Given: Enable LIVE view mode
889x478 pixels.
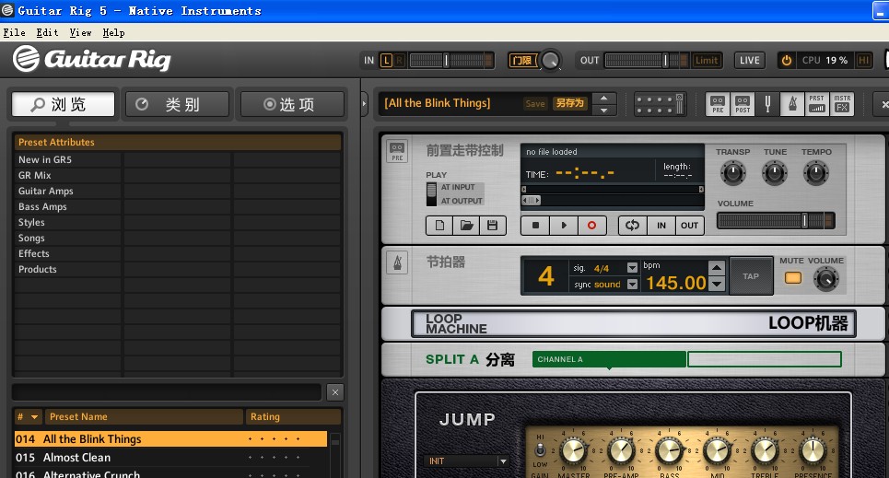Looking at the screenshot, I should point(750,60).
